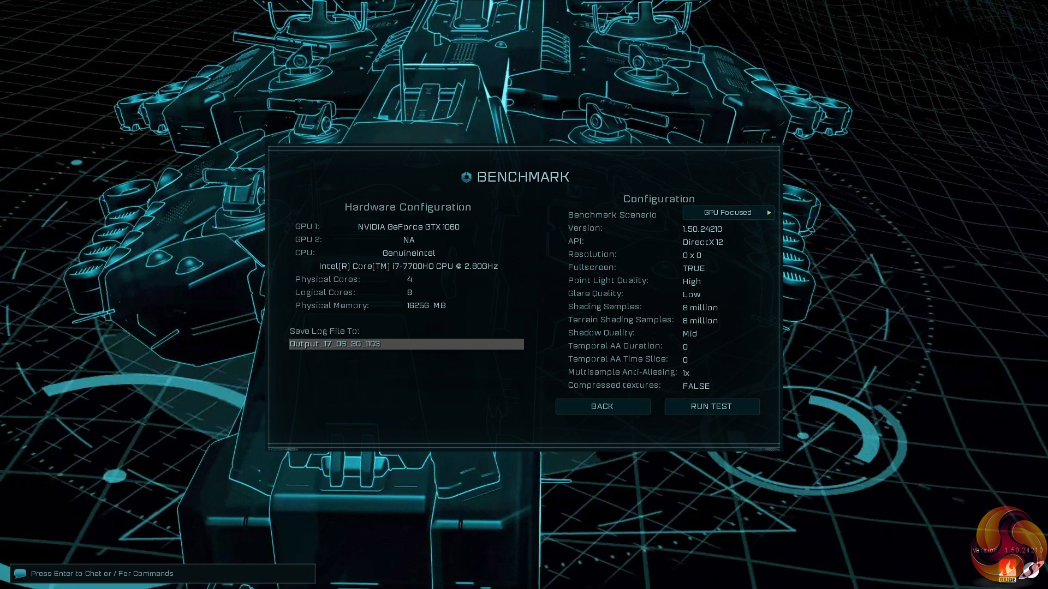The width and height of the screenshot is (1048, 589).
Task: Click the Save Log File To field
Action: pos(406,344)
